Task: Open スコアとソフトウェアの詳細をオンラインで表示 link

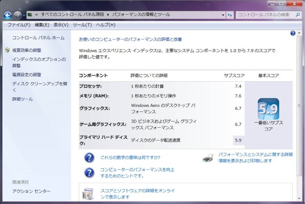Action: coord(138,194)
